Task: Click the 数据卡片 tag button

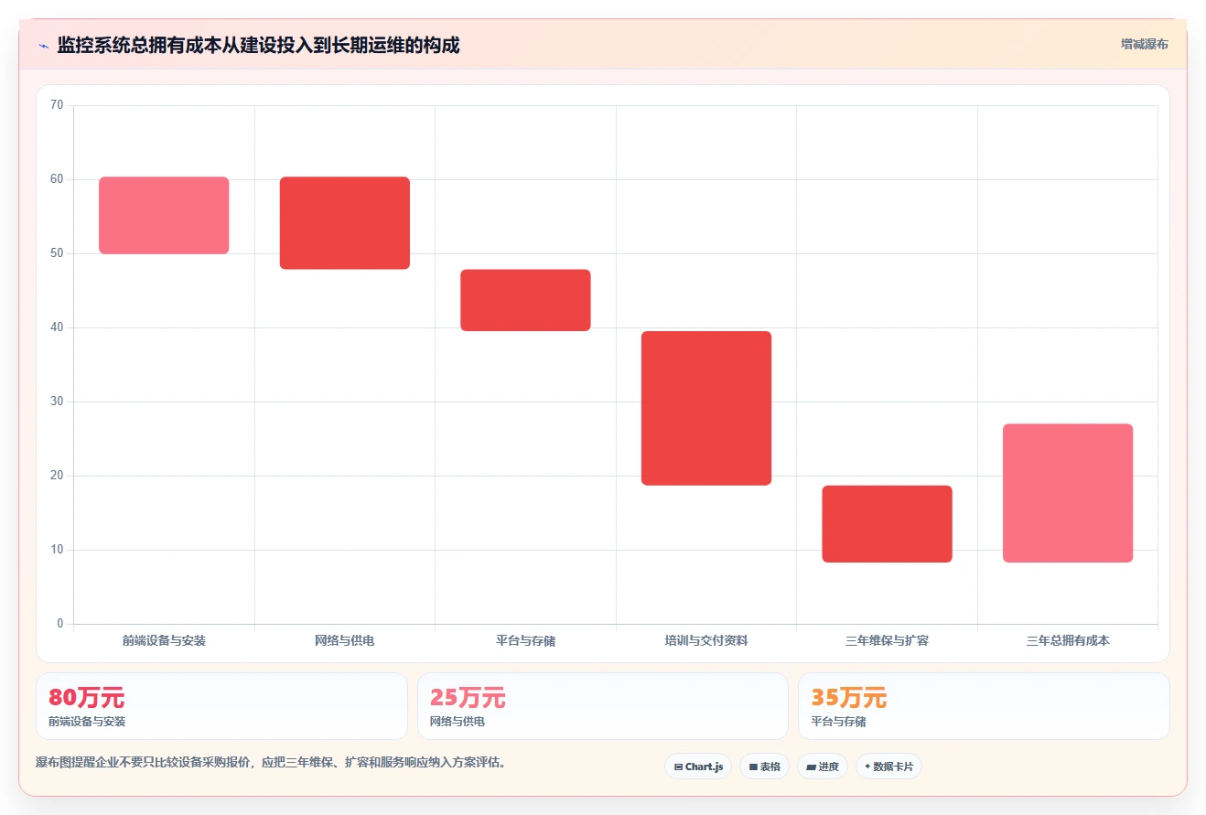Action: [x=888, y=767]
